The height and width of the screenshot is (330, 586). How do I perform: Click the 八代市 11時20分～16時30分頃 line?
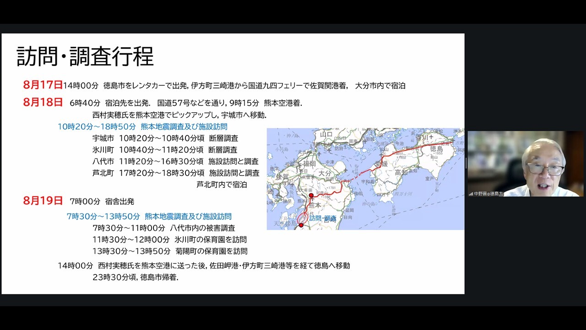(175, 161)
